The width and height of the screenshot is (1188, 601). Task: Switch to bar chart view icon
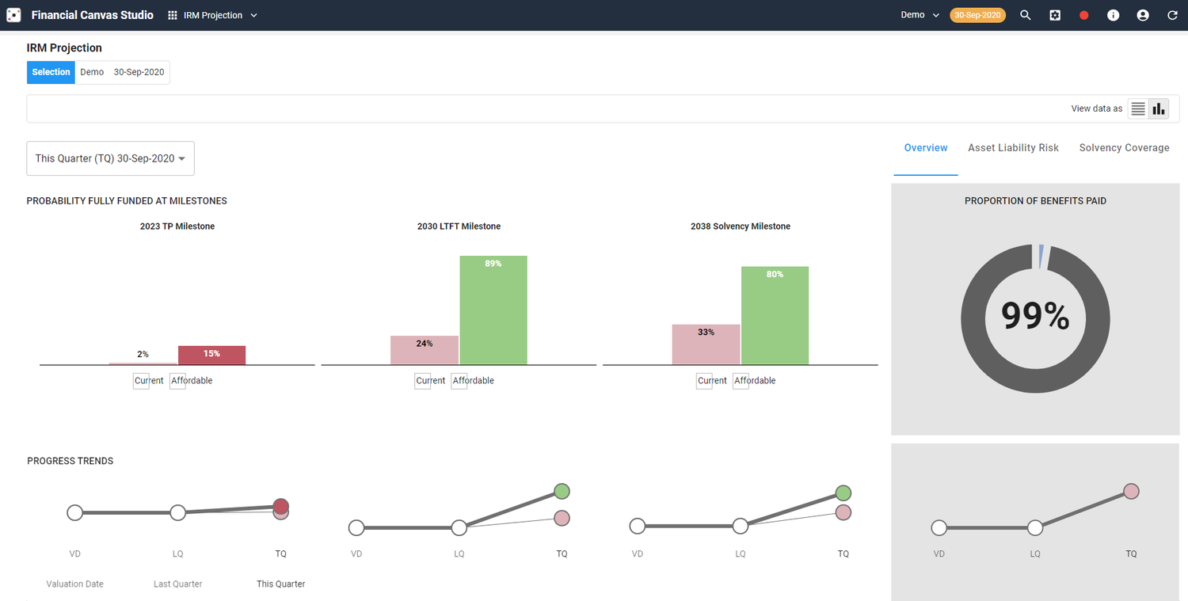click(x=1159, y=108)
